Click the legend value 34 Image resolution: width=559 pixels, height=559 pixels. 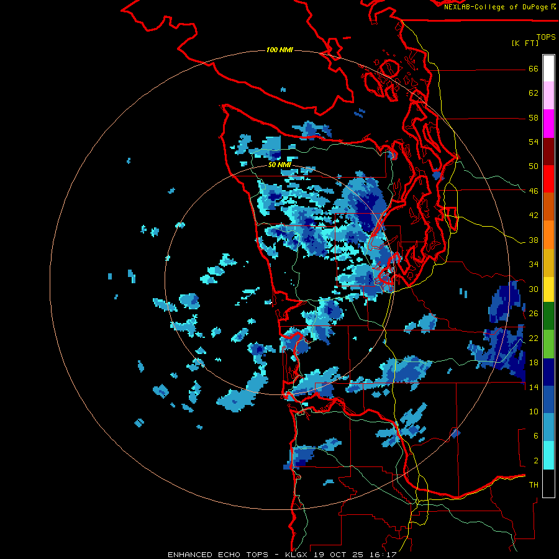534,265
